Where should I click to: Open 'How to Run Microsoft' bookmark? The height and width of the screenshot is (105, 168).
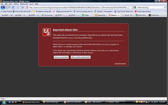[x=22, y=11]
